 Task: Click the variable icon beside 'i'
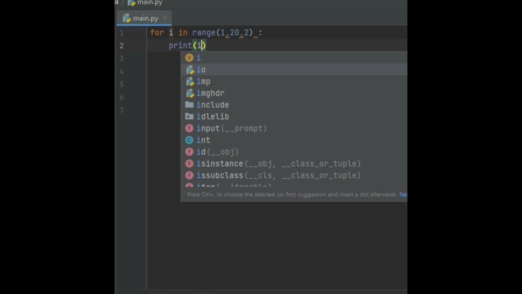(189, 58)
